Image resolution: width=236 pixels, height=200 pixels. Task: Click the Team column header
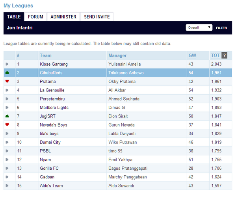pos(46,55)
